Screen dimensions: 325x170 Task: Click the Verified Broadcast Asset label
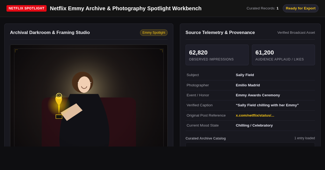[296, 33]
